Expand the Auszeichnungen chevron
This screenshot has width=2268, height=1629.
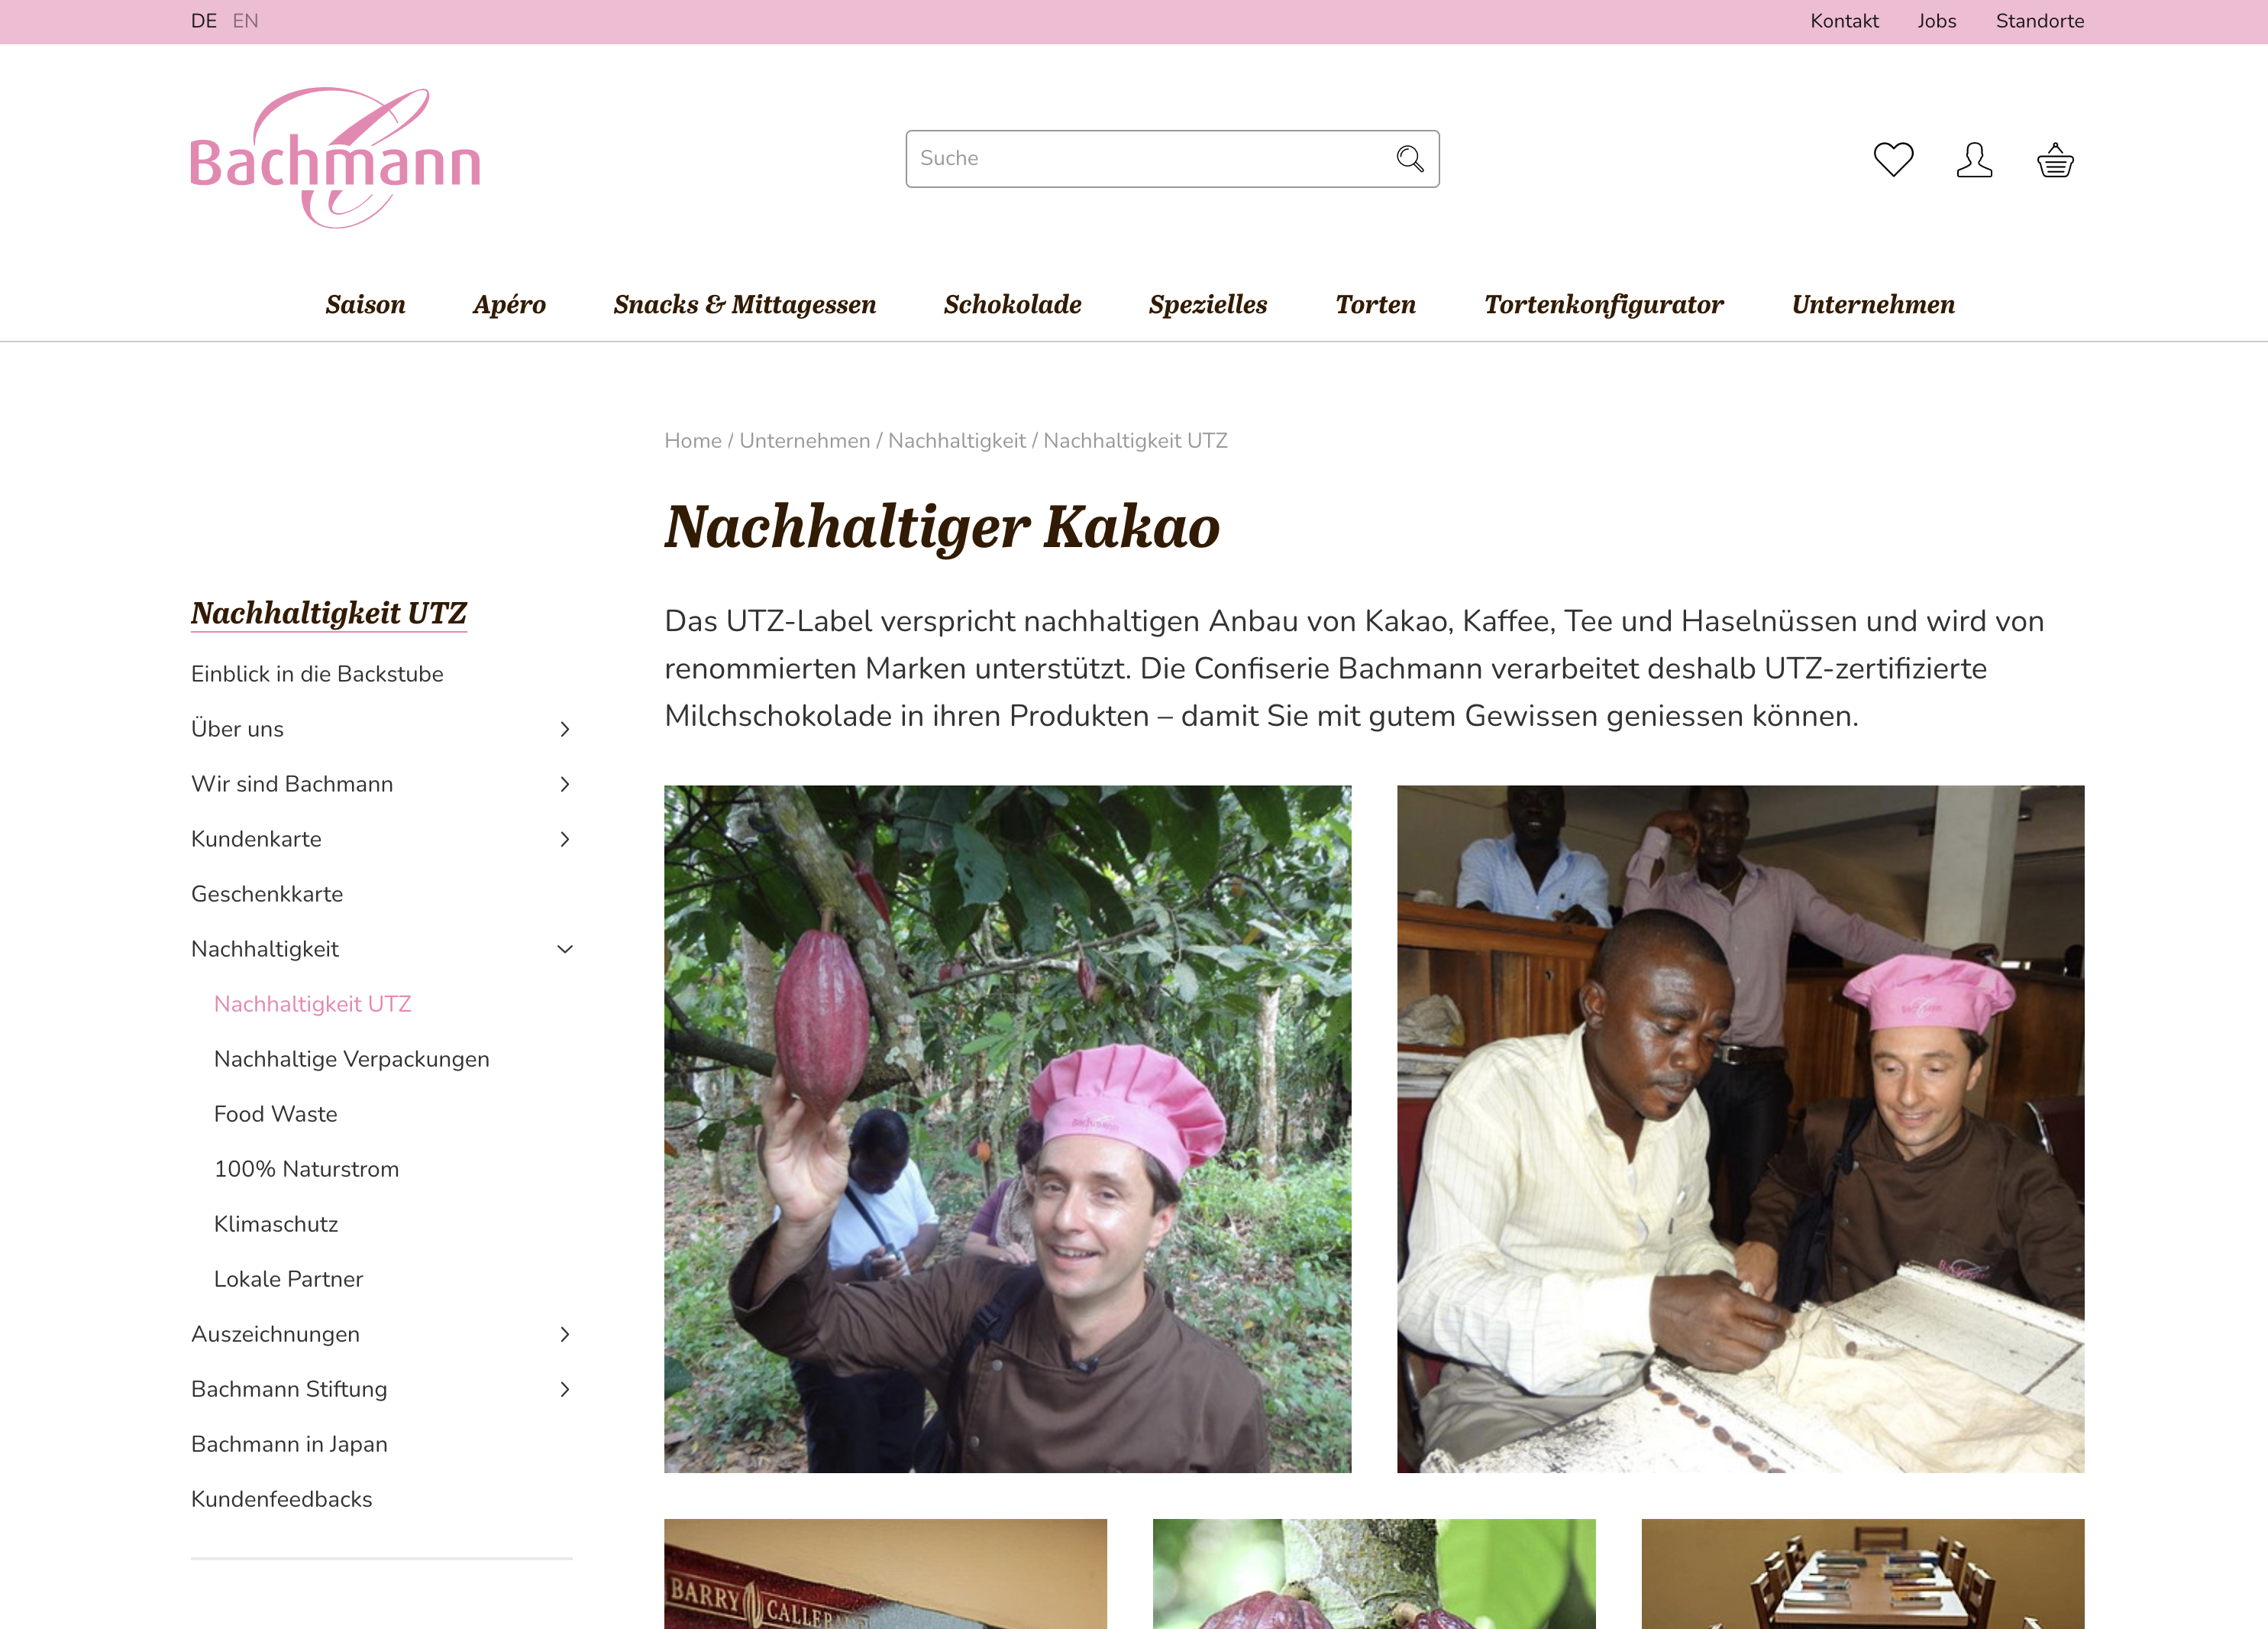[x=565, y=1335]
